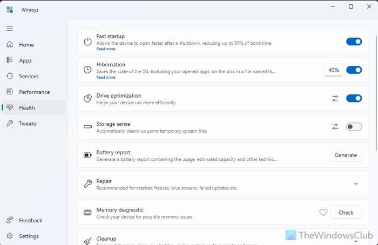The image size is (378, 245).
Task: Click the vertical scrollbar on the right
Action: [376, 86]
